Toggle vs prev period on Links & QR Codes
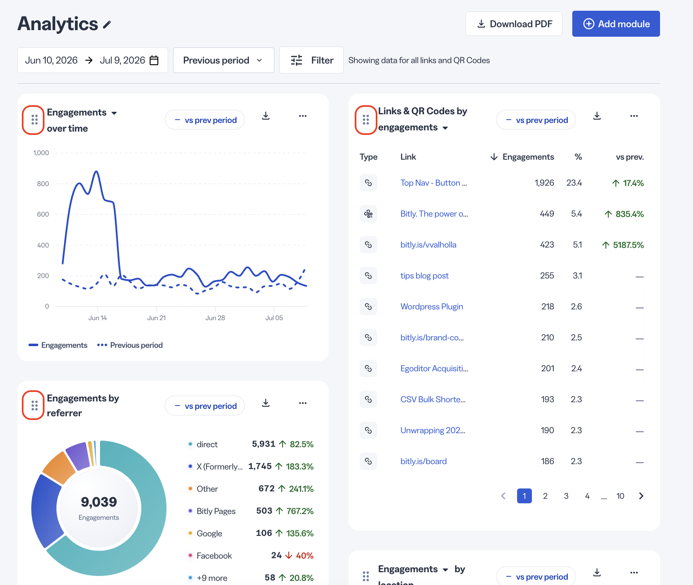This screenshot has height=585, width=693. click(x=536, y=120)
